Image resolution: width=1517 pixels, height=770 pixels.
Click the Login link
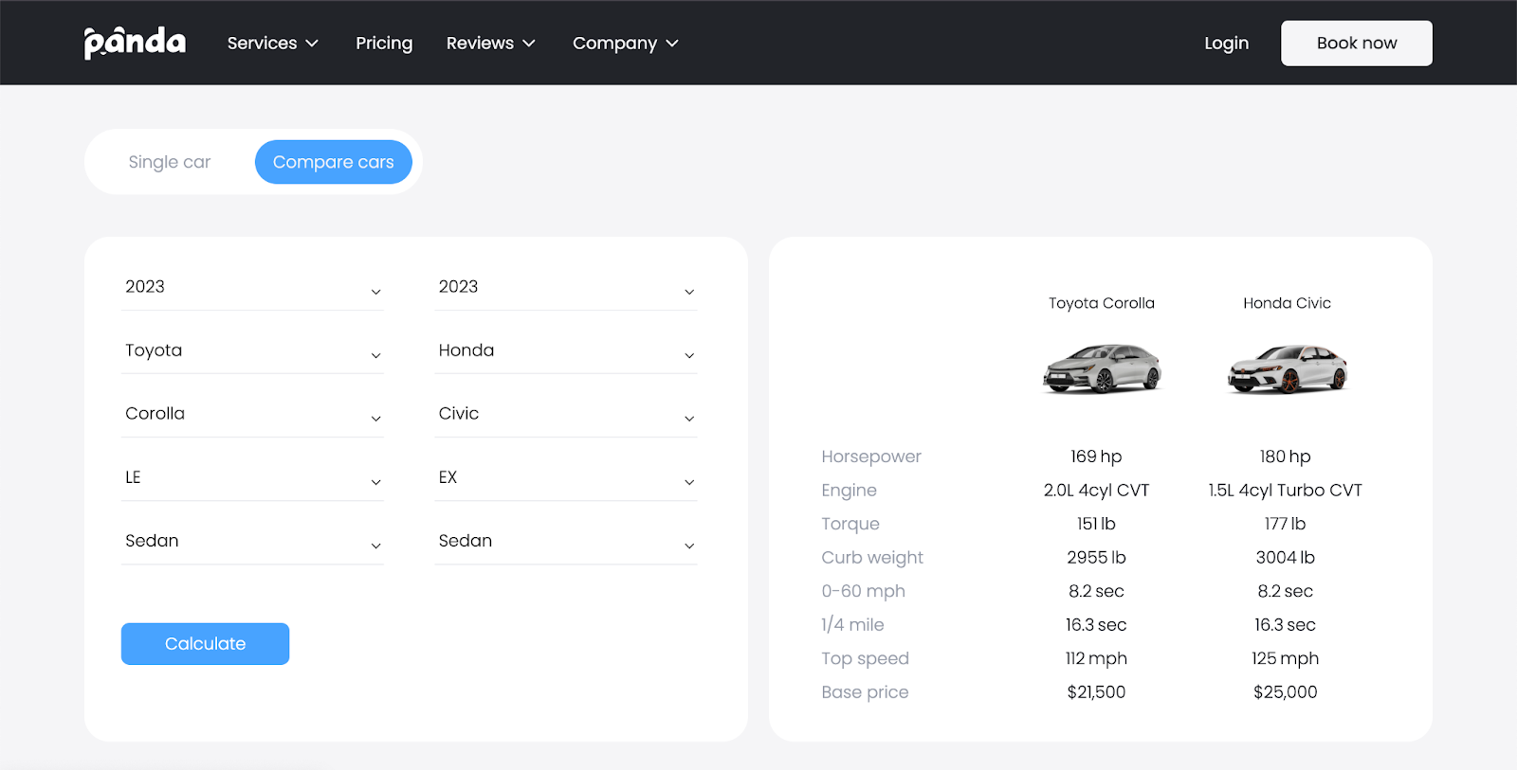coord(1226,44)
